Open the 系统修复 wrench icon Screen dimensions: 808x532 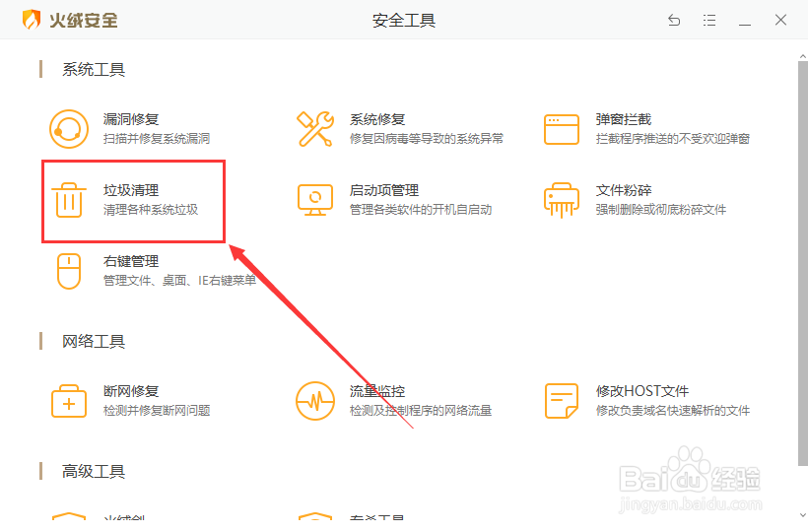(x=315, y=129)
